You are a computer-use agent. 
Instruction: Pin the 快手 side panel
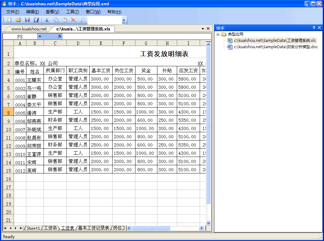point(314,28)
